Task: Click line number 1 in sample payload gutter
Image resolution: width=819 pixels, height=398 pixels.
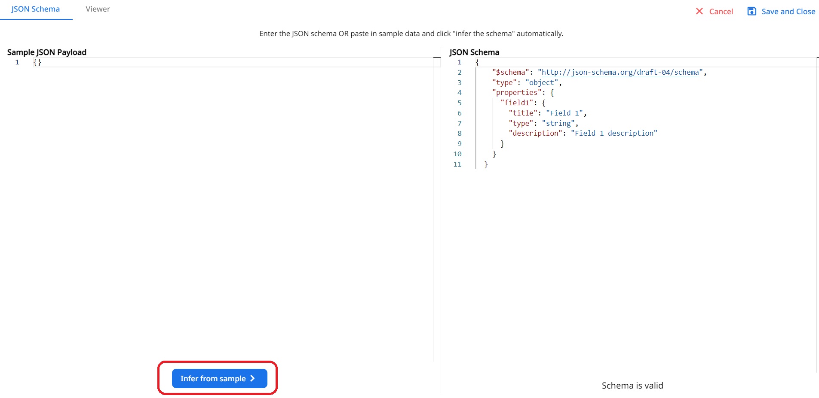Action: click(x=17, y=62)
